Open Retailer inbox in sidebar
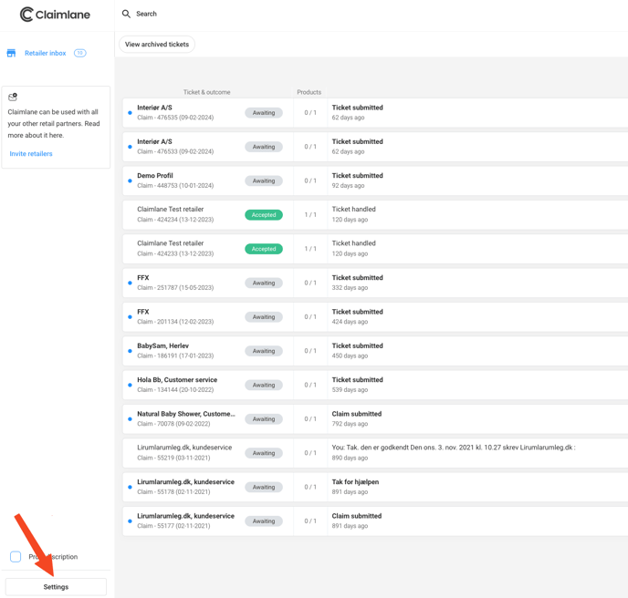The height and width of the screenshot is (598, 628). point(46,53)
